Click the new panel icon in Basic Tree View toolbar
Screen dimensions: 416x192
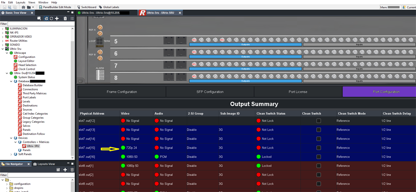39,18
